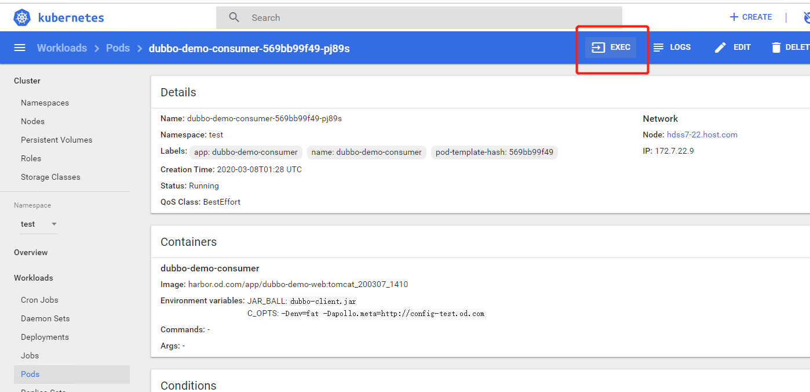Click Workloads in the breadcrumb
This screenshot has height=392, width=810.
(62, 48)
